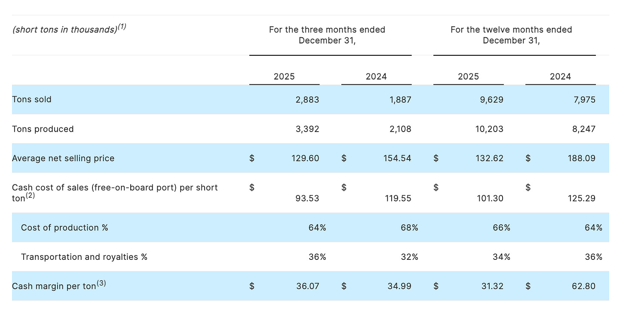Click the 2,108 tons produced value
626x328 pixels.
tap(400, 129)
